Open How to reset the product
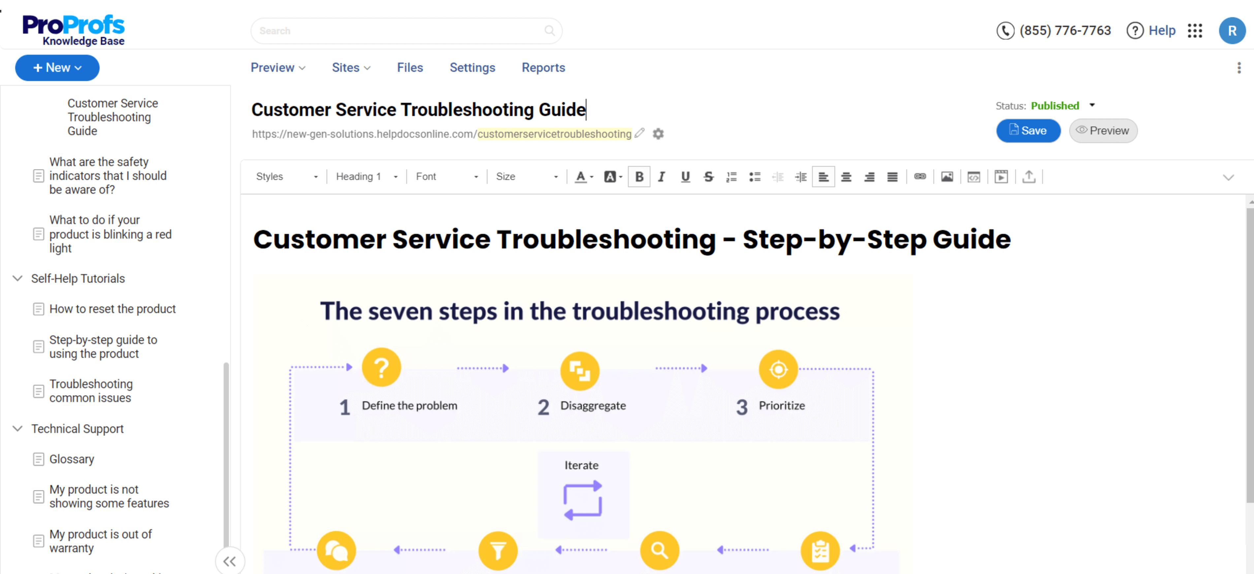This screenshot has width=1254, height=574. [112, 309]
